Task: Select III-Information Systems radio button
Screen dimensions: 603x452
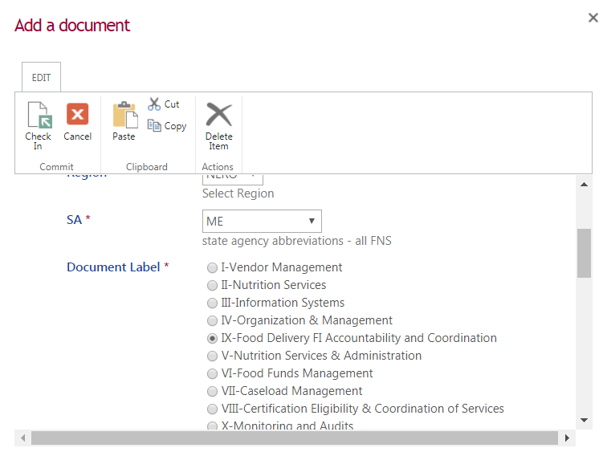Action: (x=213, y=303)
